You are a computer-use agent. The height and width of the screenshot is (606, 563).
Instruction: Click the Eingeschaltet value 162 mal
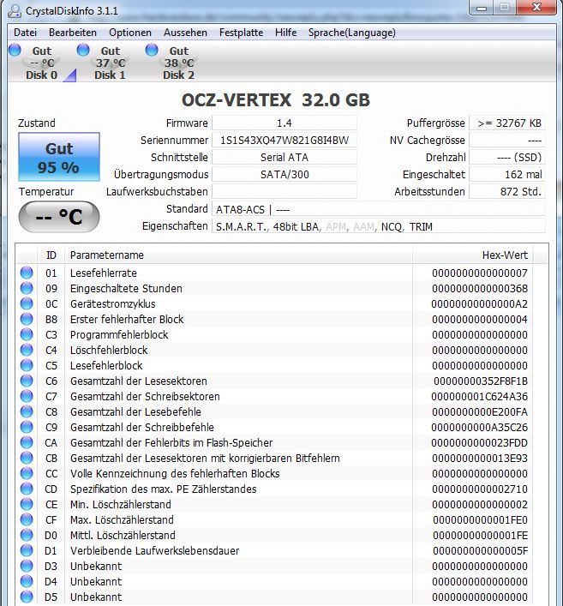pyautogui.click(x=507, y=174)
